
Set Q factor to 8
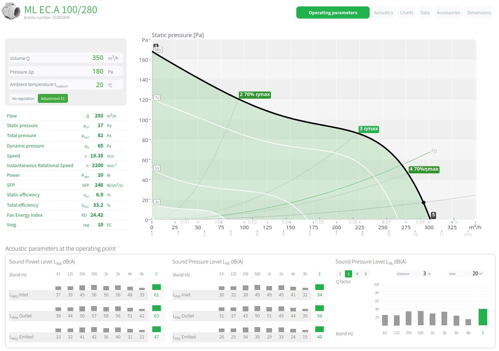[365, 274]
